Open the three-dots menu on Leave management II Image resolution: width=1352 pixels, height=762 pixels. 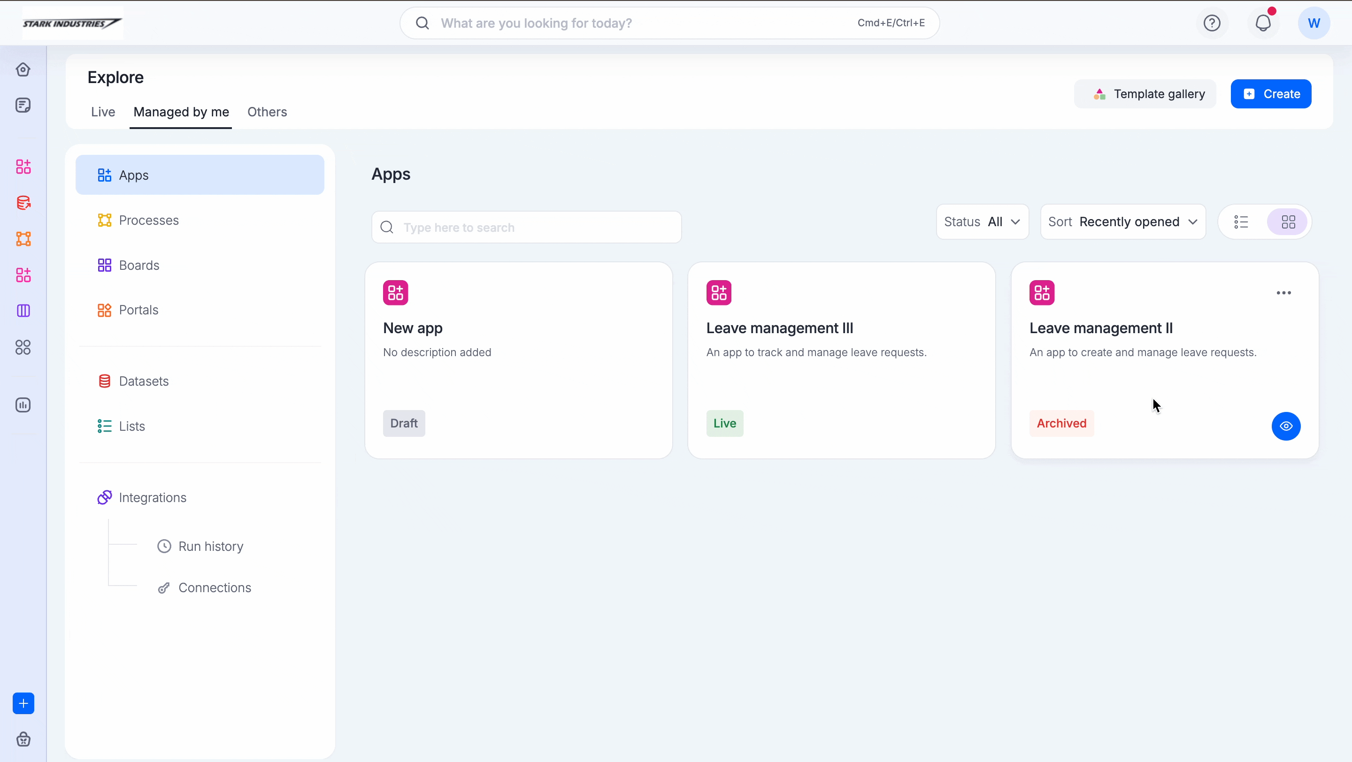(x=1284, y=293)
